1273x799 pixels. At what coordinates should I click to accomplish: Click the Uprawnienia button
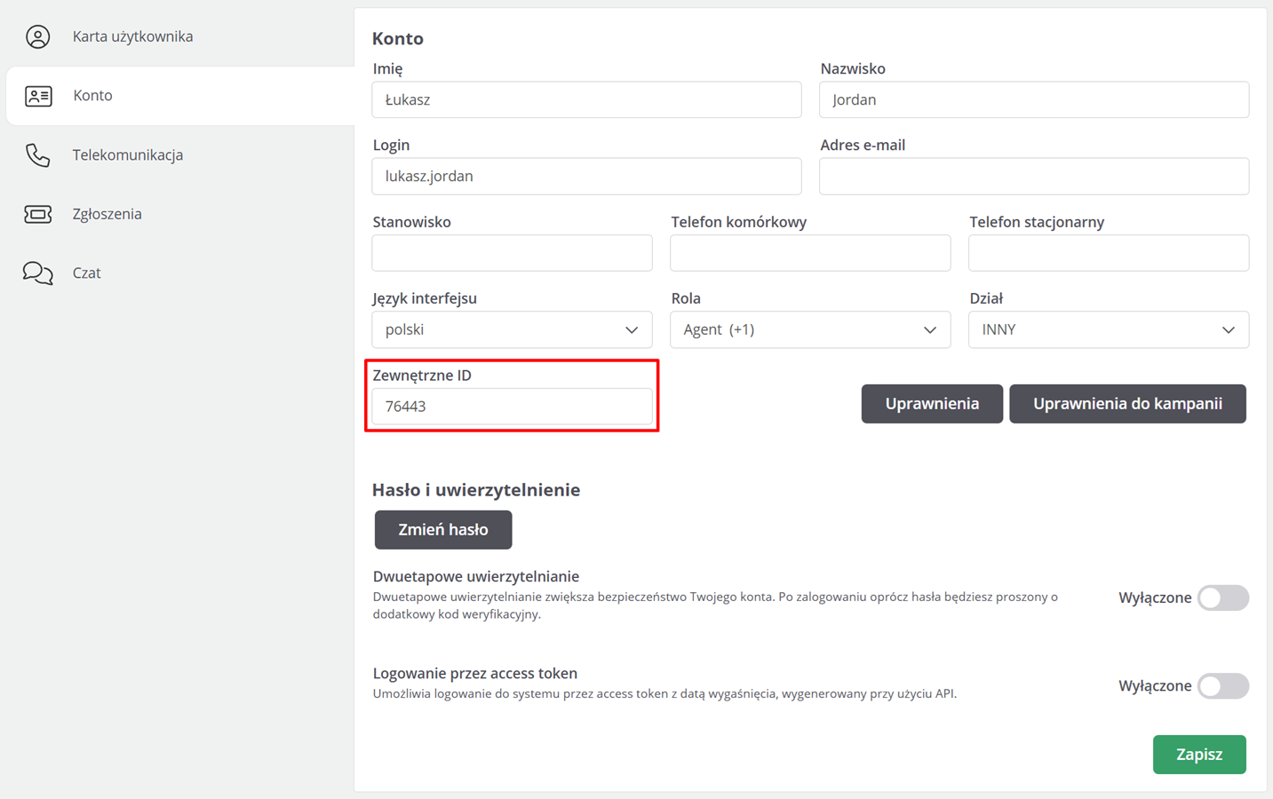click(x=932, y=404)
